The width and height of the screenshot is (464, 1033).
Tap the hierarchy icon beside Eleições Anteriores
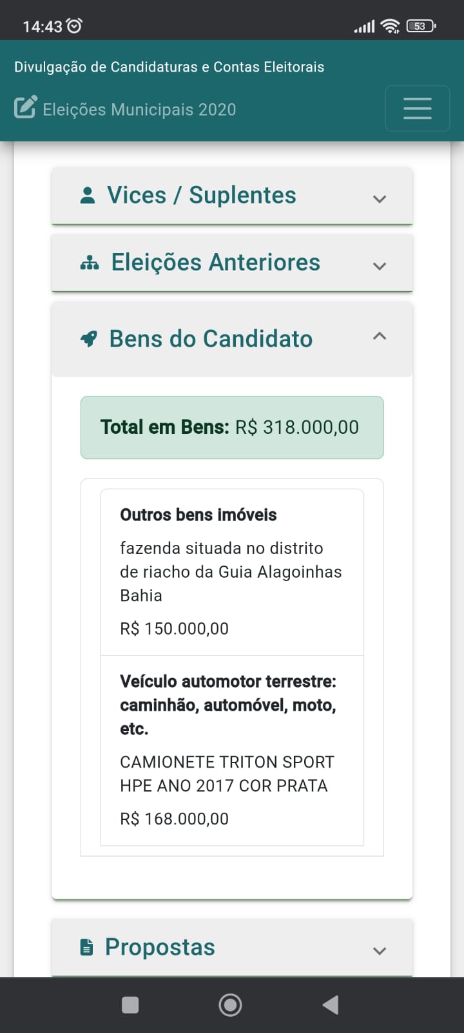click(x=89, y=263)
